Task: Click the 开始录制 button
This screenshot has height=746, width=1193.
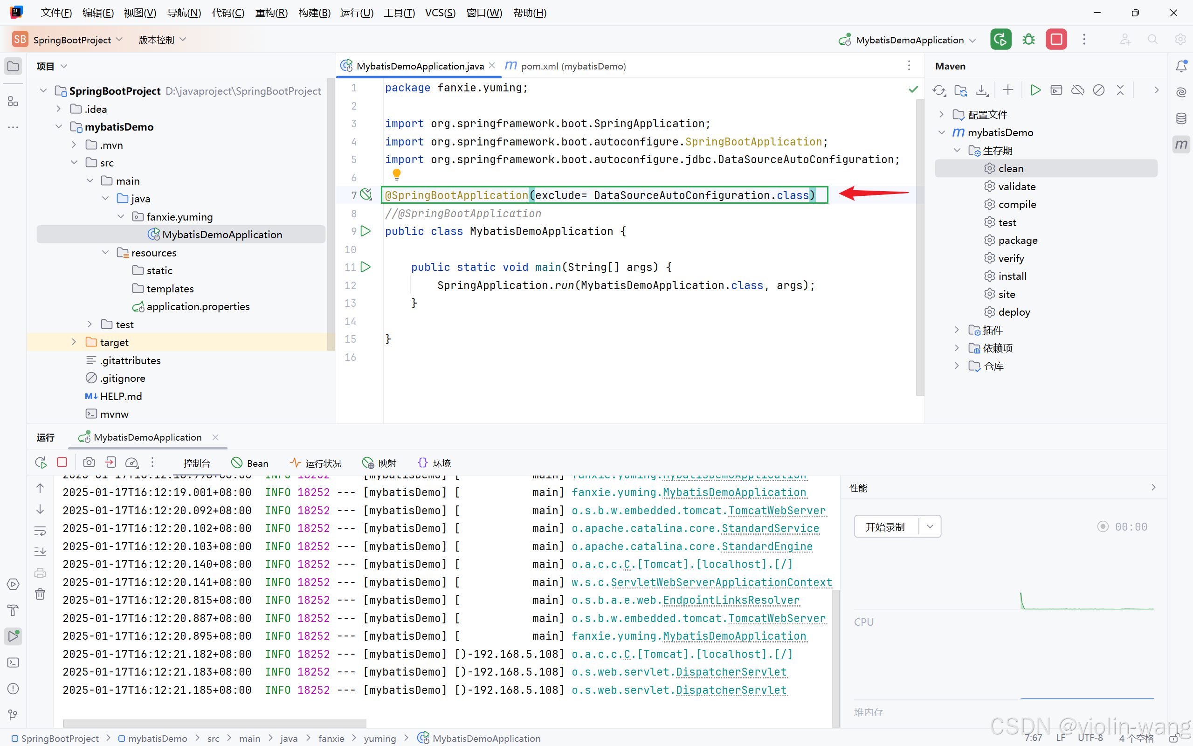Action: pos(885,526)
